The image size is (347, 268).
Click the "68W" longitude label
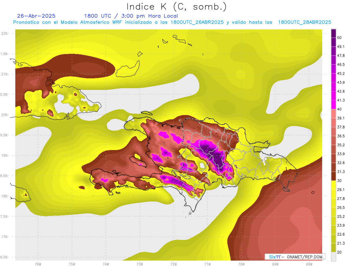point(309,264)
